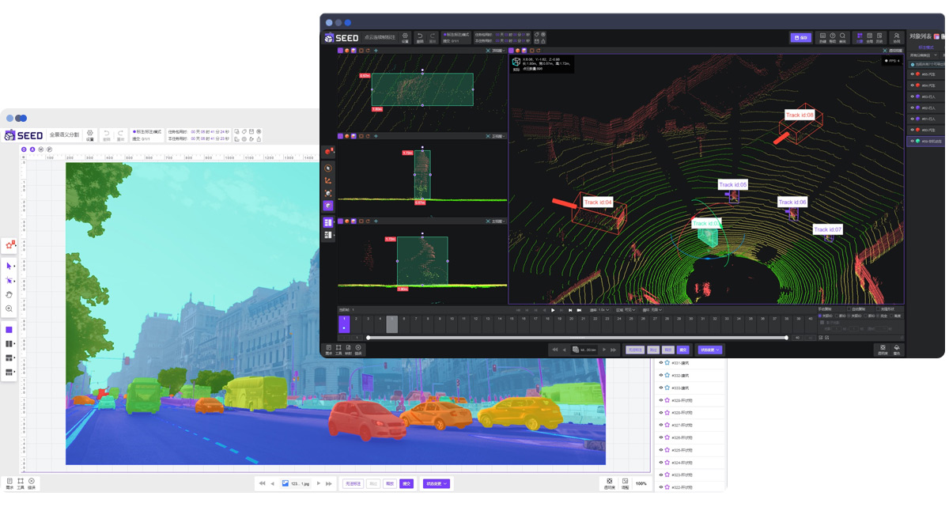Toggle visibility of object #65-汽车
Image resolution: width=949 pixels, height=507 pixels.
click(912, 74)
